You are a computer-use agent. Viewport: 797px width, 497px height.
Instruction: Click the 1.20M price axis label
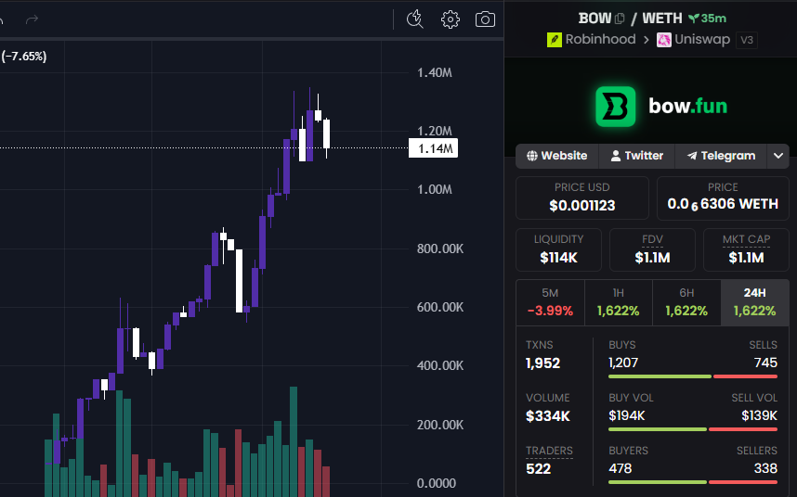coord(435,131)
